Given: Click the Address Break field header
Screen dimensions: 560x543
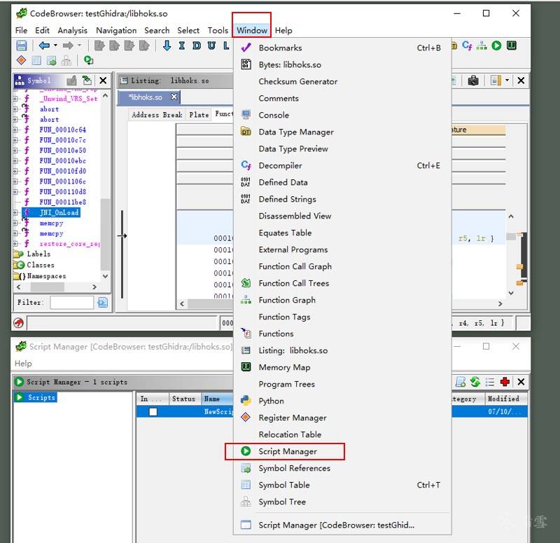Looking at the screenshot, I should point(157,115).
